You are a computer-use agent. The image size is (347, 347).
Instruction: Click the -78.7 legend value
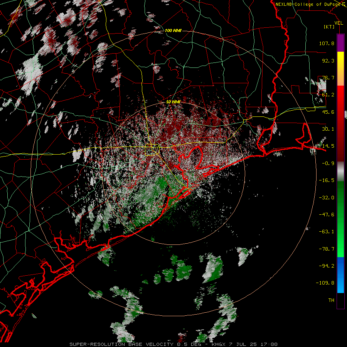(327, 249)
